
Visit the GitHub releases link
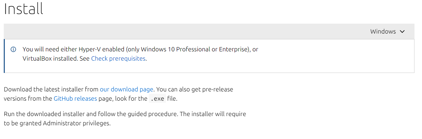[x=75, y=99]
